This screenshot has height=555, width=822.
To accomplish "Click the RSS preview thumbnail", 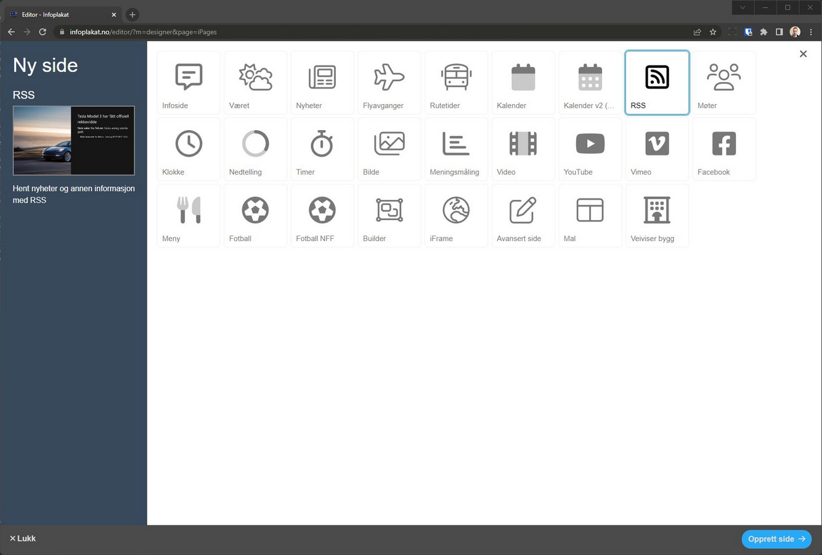I will (74, 141).
